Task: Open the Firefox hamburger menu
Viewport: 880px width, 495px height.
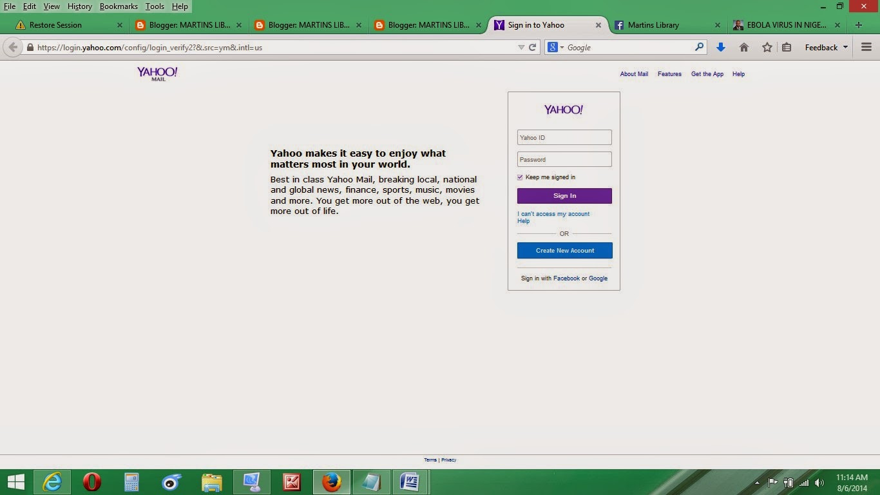Action: (866, 47)
